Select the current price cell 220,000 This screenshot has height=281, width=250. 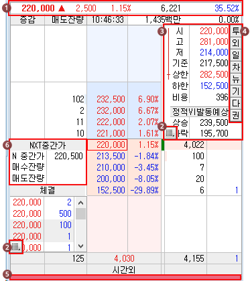point(107,145)
